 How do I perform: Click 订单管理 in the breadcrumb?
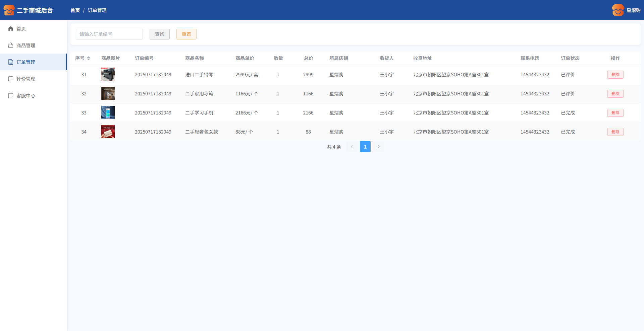point(97,10)
